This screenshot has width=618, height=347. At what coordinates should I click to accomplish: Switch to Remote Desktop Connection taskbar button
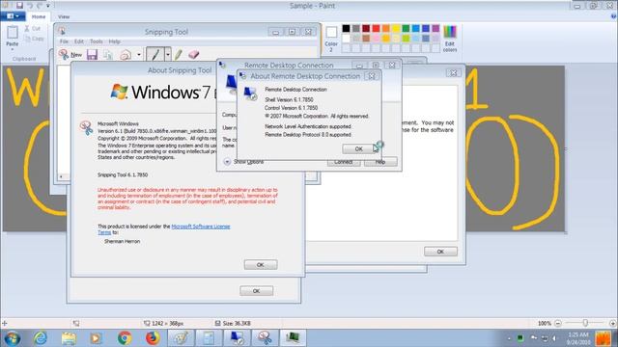point(238,338)
